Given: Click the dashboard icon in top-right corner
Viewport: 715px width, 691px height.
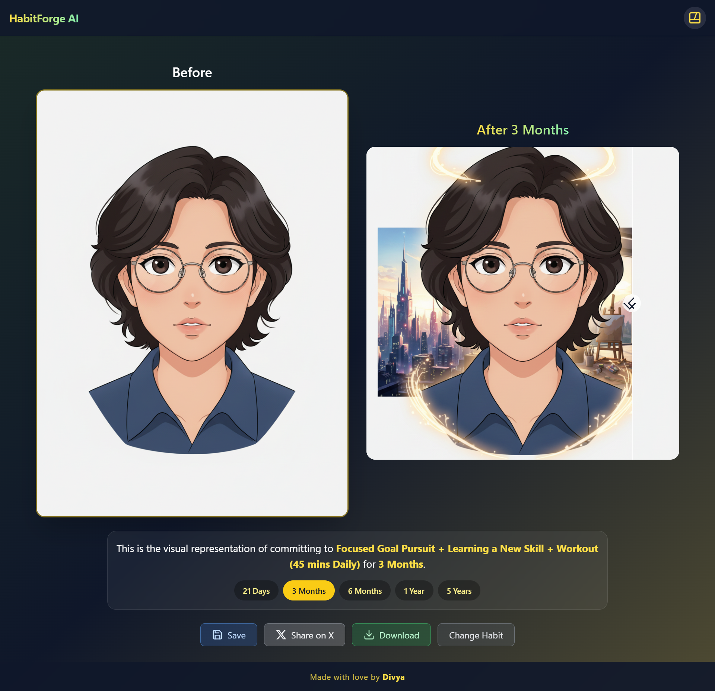Looking at the screenshot, I should click(x=694, y=18).
